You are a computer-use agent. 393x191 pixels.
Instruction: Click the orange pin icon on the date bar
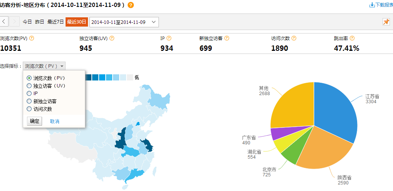(386, 22)
